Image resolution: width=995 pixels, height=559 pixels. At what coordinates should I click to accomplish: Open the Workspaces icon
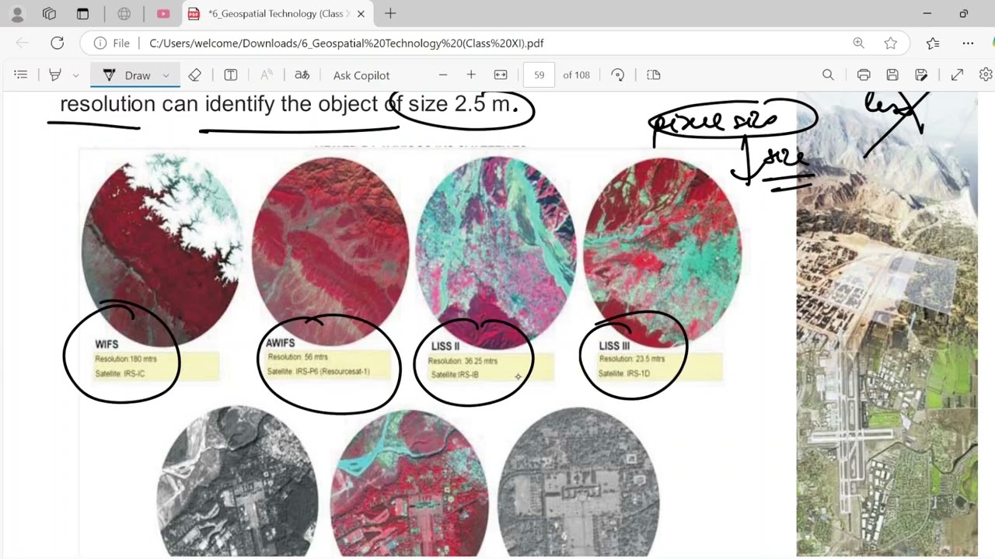[x=49, y=14]
